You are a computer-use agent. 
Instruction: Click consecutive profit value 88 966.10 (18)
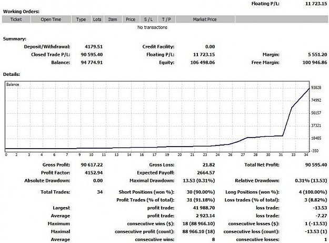point(198,231)
